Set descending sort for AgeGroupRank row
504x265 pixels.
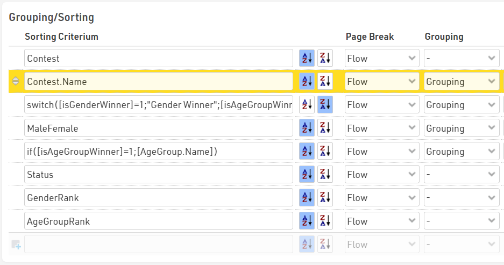pos(325,221)
